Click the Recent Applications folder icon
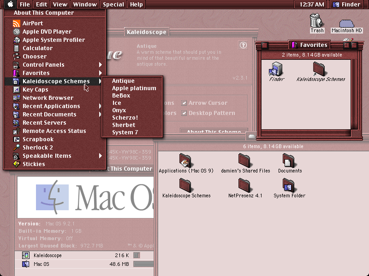The height and width of the screenshot is (276, 369). [x=16, y=106]
